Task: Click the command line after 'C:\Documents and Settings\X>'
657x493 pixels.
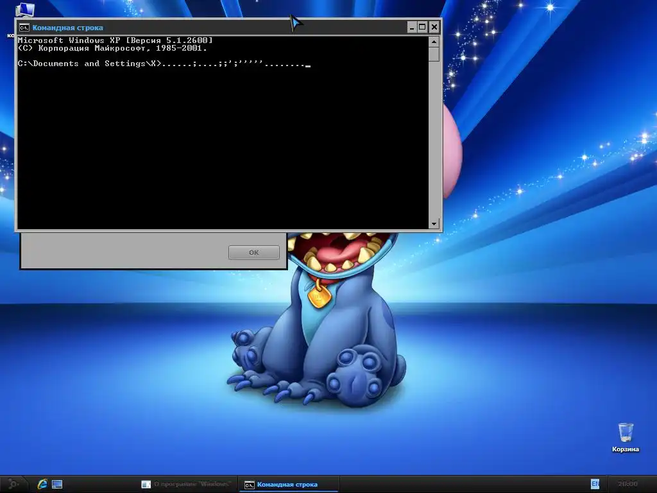Action: click(236, 64)
